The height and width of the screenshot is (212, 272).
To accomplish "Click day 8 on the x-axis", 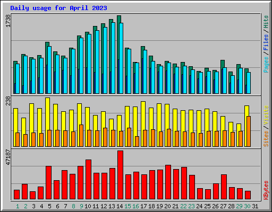I will [73, 206].
